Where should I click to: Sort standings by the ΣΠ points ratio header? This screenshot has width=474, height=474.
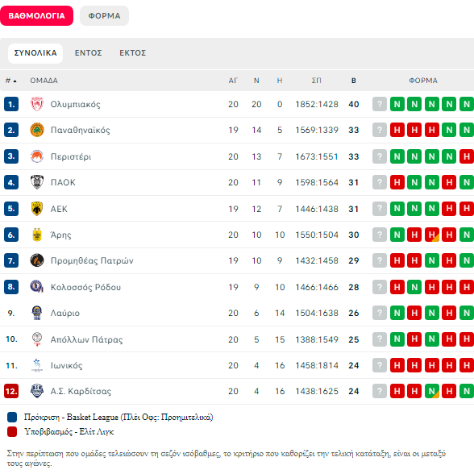pos(317,81)
